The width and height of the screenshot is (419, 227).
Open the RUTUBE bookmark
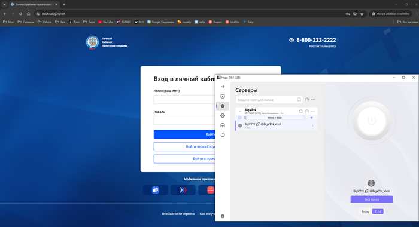[x=124, y=22]
